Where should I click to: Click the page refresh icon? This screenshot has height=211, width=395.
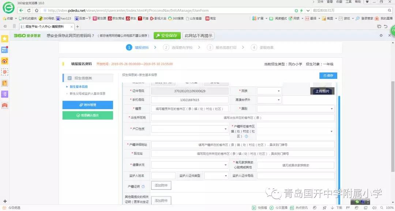click(29, 11)
